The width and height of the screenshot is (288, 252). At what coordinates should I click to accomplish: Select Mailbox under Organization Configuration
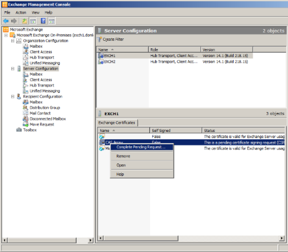point(36,46)
